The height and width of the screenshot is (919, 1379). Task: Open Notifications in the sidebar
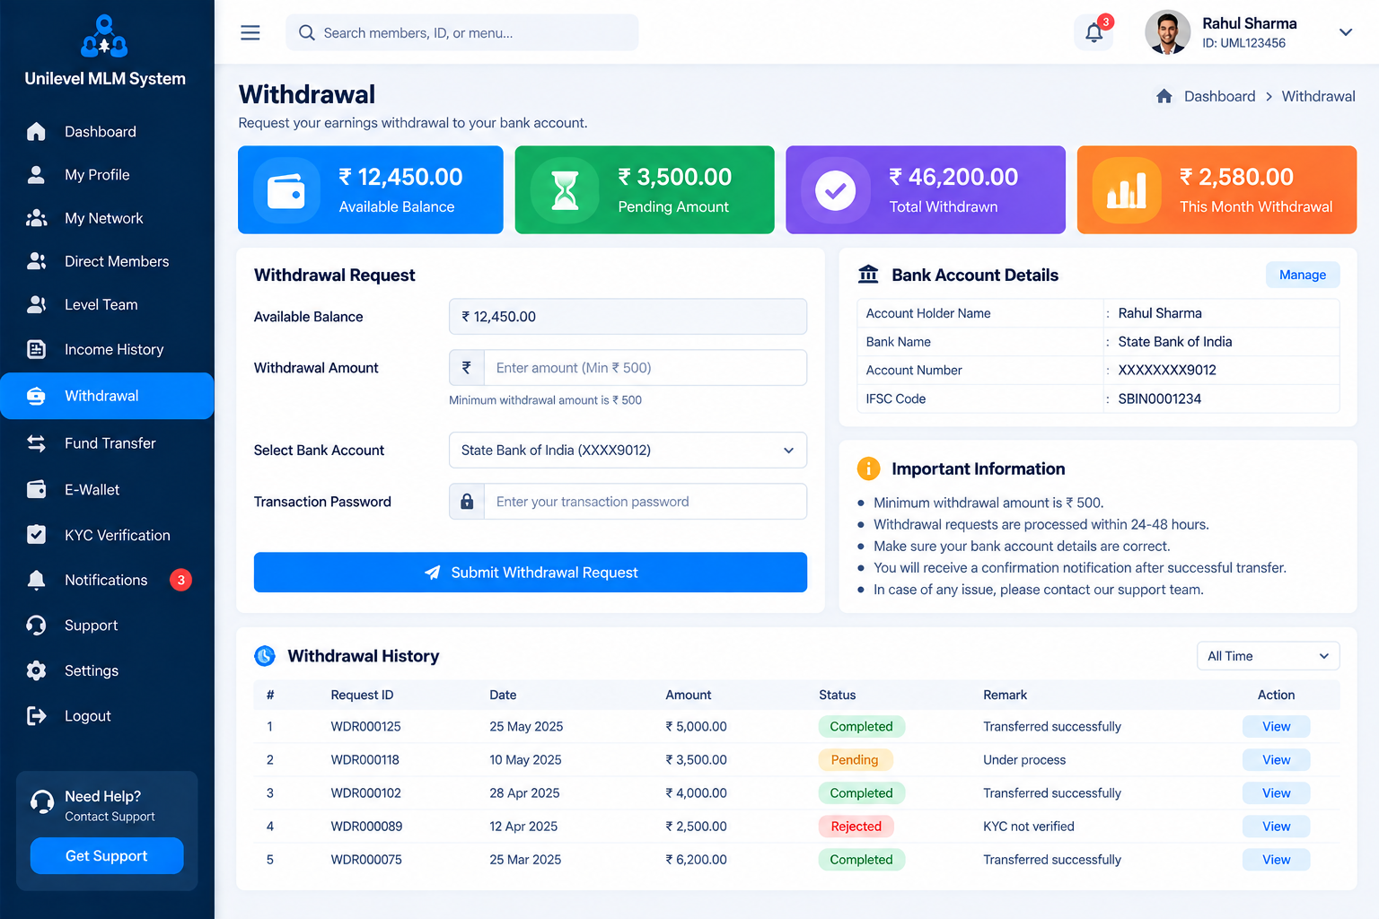coord(107,580)
